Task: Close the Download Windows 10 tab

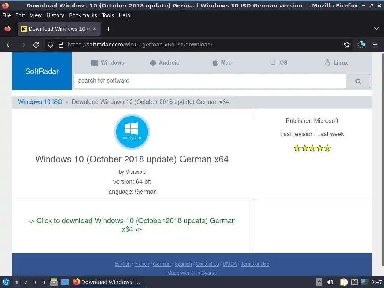Action: click(94, 29)
